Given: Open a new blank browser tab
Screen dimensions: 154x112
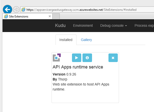Looking at the screenshot, I should point(56,16).
